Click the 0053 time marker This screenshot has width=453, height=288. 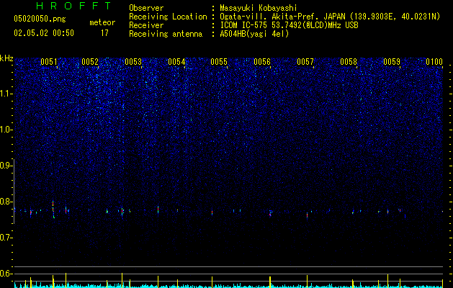pos(133,62)
